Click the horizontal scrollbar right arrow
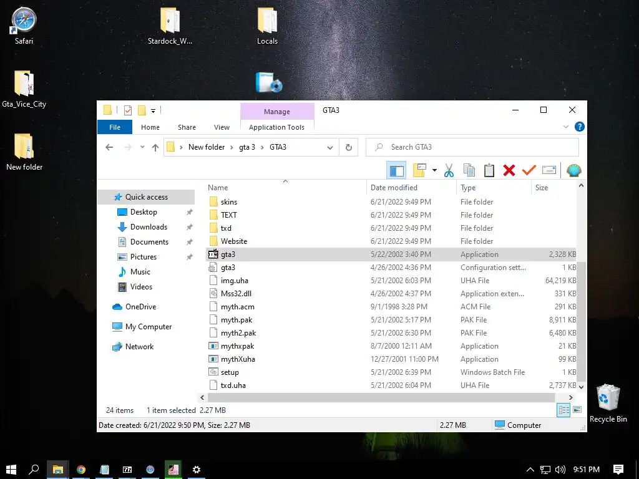639x479 pixels. tap(570, 397)
